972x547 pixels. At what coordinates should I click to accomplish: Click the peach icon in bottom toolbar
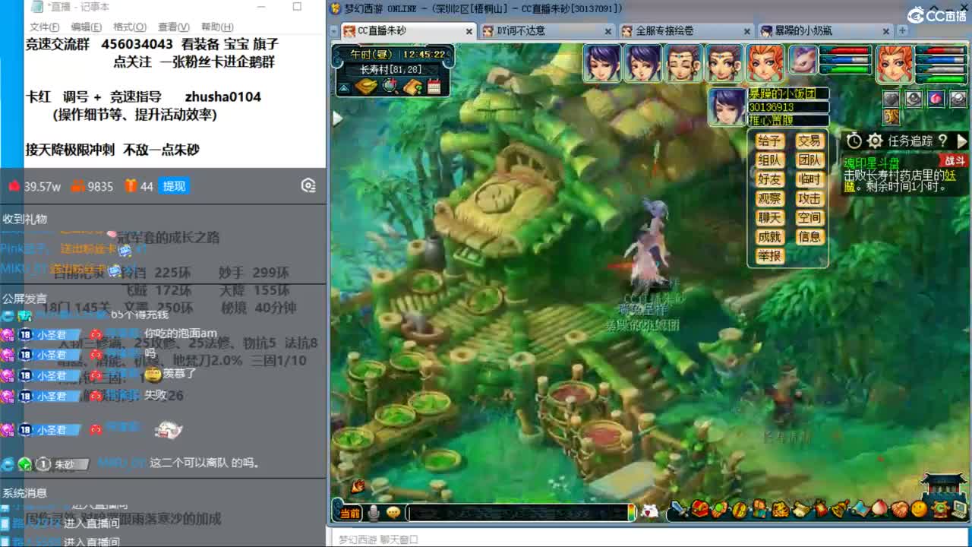[879, 508]
